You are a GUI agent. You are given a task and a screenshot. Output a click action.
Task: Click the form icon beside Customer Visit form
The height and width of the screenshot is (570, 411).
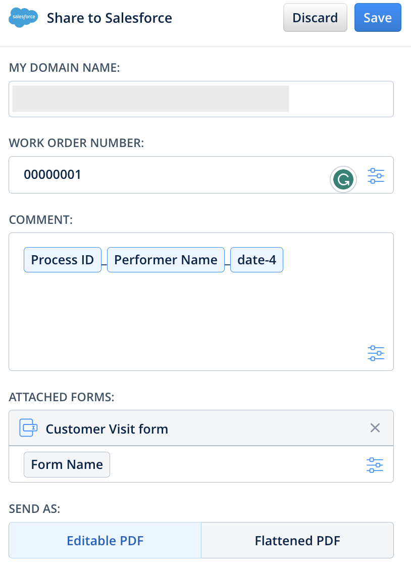click(28, 428)
